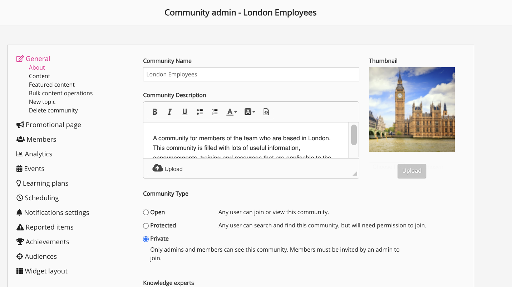Insert a numbered list
Image resolution: width=512 pixels, height=287 pixels.
pos(215,112)
